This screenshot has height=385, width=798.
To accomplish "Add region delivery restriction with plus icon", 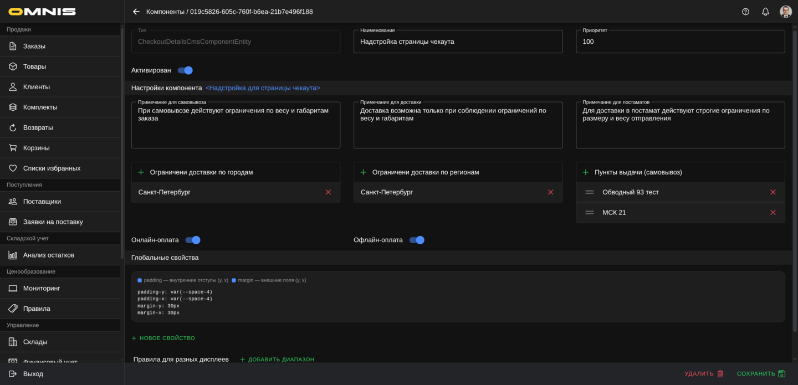I will pyautogui.click(x=363, y=172).
